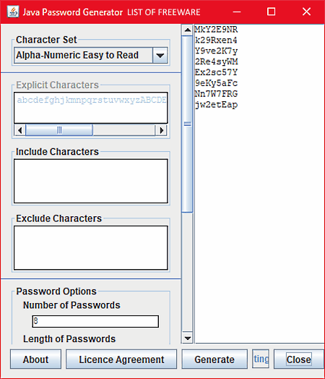
Task: Maximize the Java Password Generator window
Action: point(272,12)
